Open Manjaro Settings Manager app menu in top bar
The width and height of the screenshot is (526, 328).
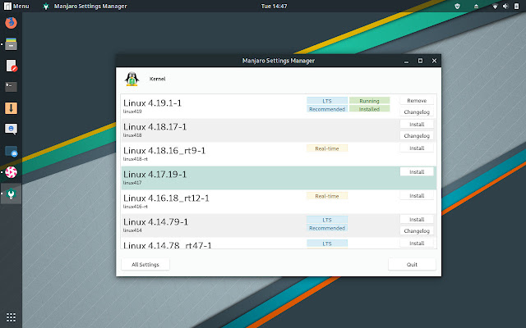click(x=85, y=6)
